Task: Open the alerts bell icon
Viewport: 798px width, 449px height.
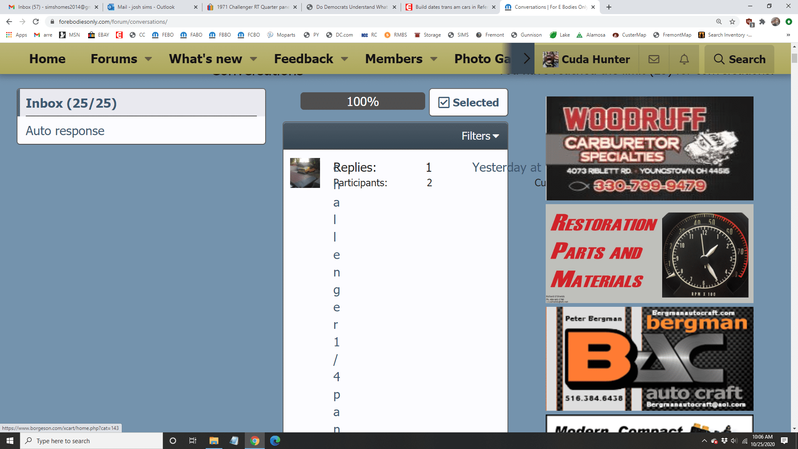Action: (x=684, y=59)
